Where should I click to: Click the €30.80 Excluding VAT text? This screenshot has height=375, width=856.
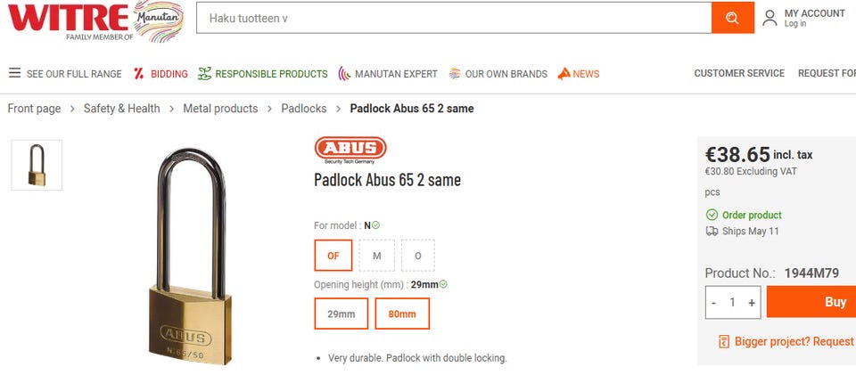pyautogui.click(x=751, y=172)
